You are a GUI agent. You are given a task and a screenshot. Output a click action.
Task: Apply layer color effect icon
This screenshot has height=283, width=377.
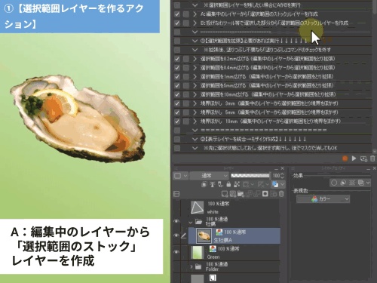[x=360, y=183]
